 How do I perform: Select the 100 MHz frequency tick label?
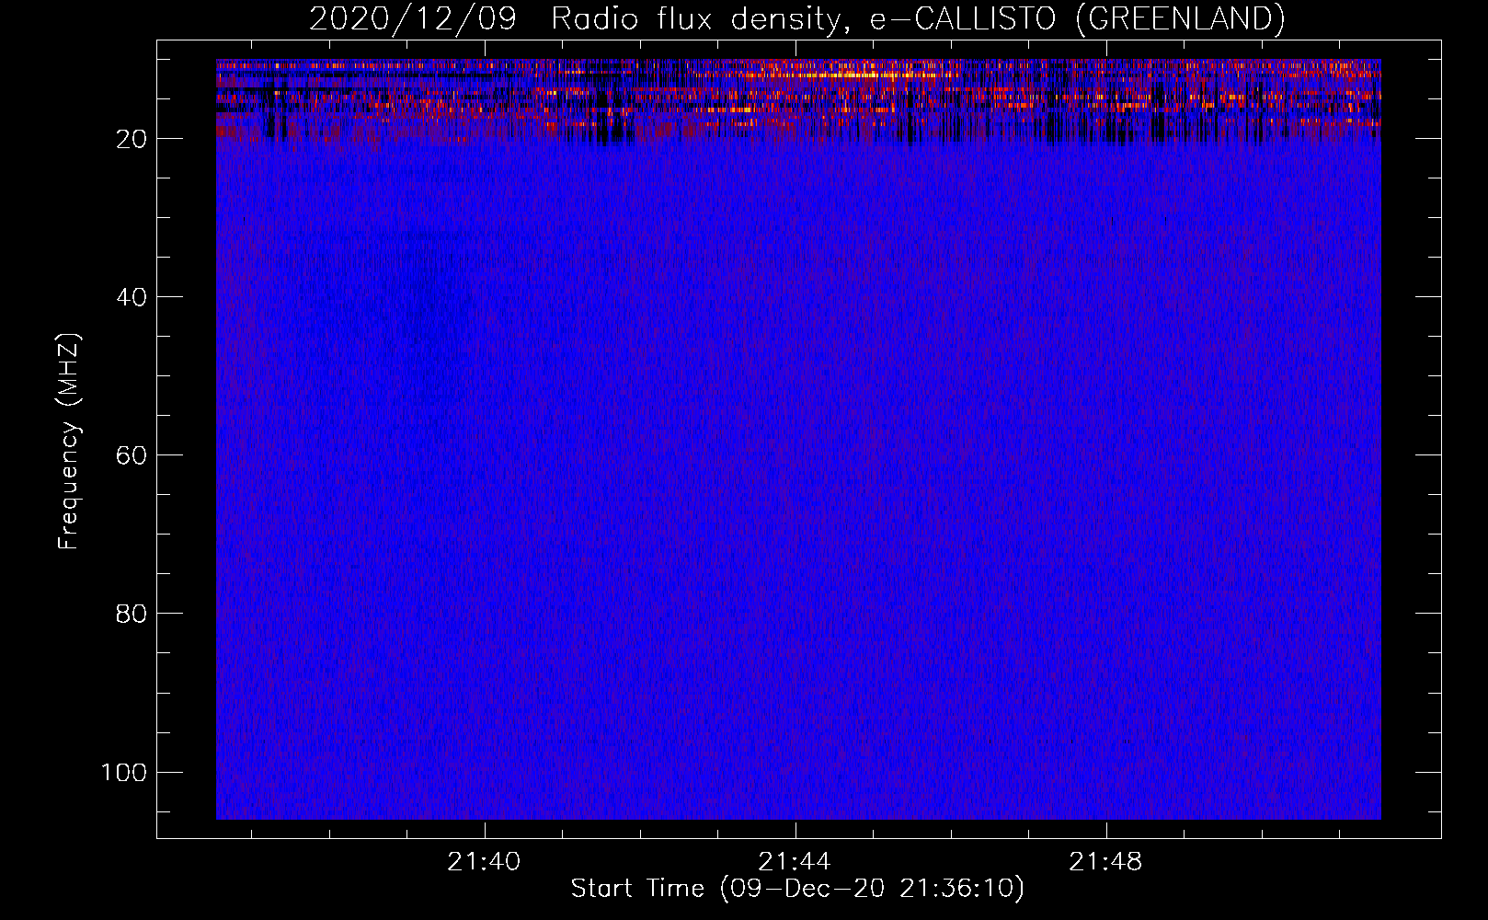[x=124, y=772]
